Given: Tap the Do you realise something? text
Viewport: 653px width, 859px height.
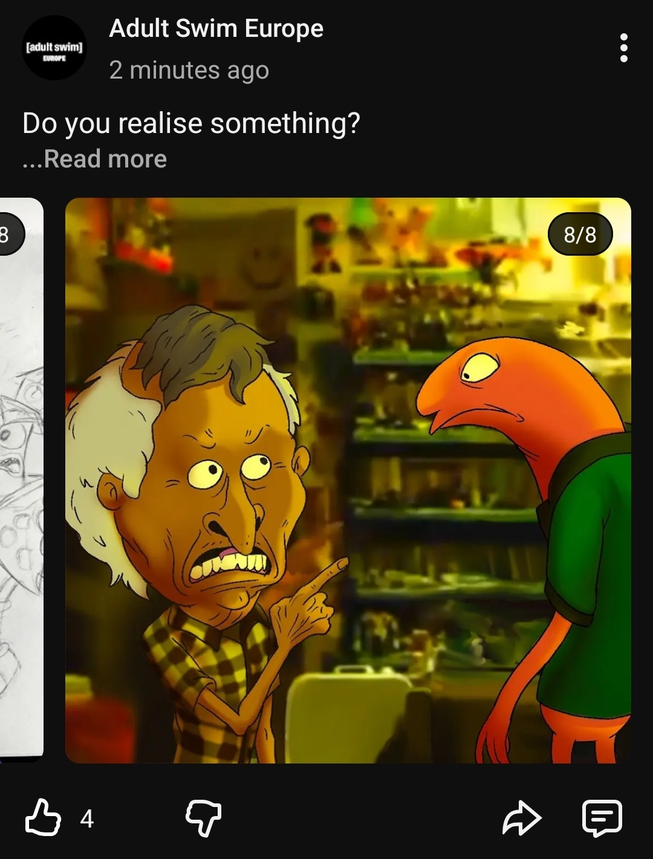Looking at the screenshot, I should pyautogui.click(x=191, y=123).
